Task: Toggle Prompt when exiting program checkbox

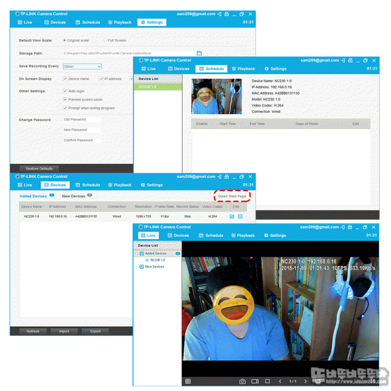Action: point(65,108)
